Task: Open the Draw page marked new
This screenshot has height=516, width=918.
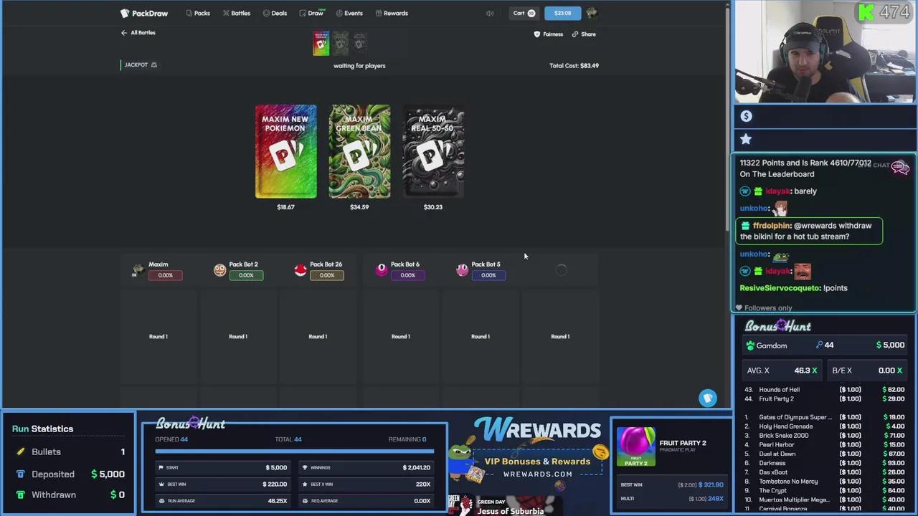Action: [x=311, y=13]
